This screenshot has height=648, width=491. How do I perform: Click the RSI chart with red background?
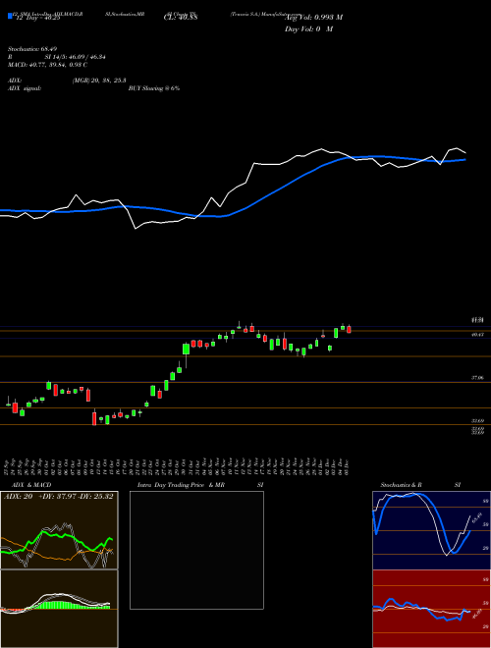tap(431, 609)
